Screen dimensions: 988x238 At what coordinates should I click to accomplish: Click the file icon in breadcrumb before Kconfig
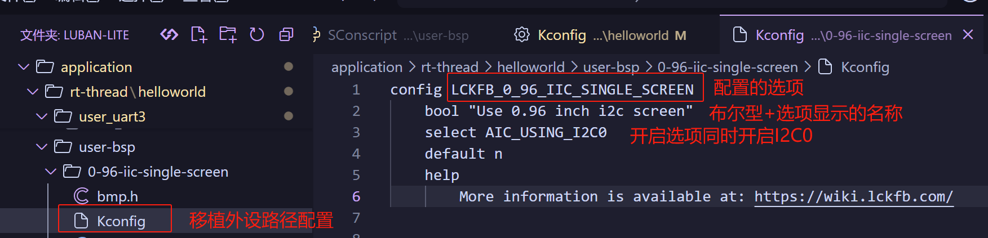(825, 67)
